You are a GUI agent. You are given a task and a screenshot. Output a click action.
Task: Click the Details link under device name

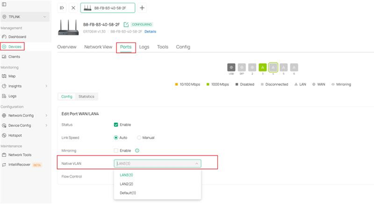[x=150, y=31]
